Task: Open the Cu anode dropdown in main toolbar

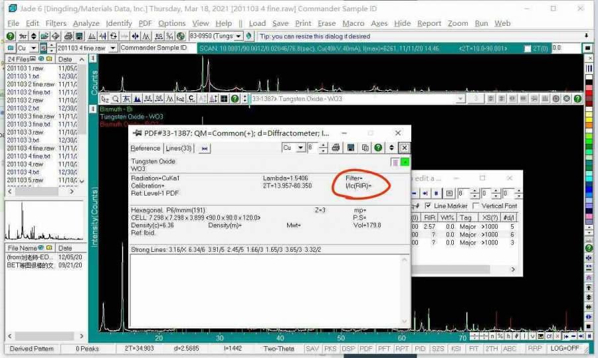Action: point(34,48)
